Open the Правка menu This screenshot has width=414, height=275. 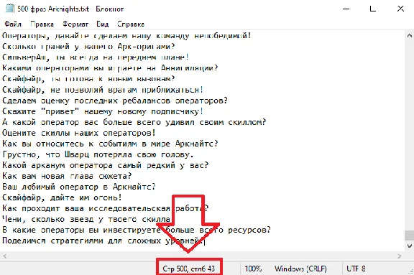(x=42, y=24)
